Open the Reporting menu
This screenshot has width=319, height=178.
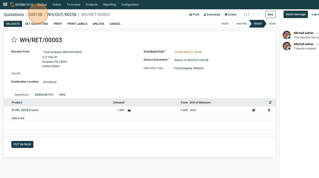(x=109, y=5)
